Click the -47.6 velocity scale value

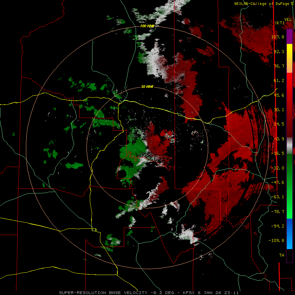coord(278,183)
